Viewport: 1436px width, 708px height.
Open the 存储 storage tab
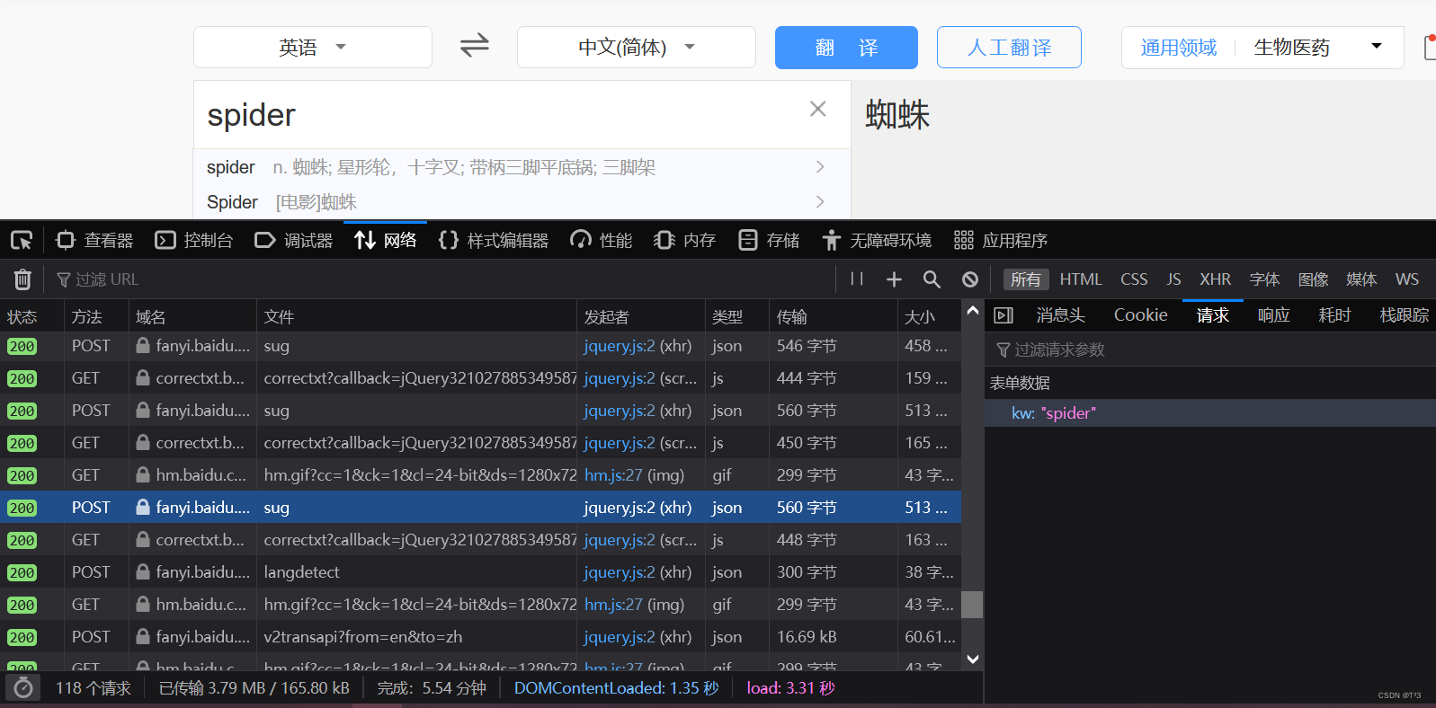point(769,240)
